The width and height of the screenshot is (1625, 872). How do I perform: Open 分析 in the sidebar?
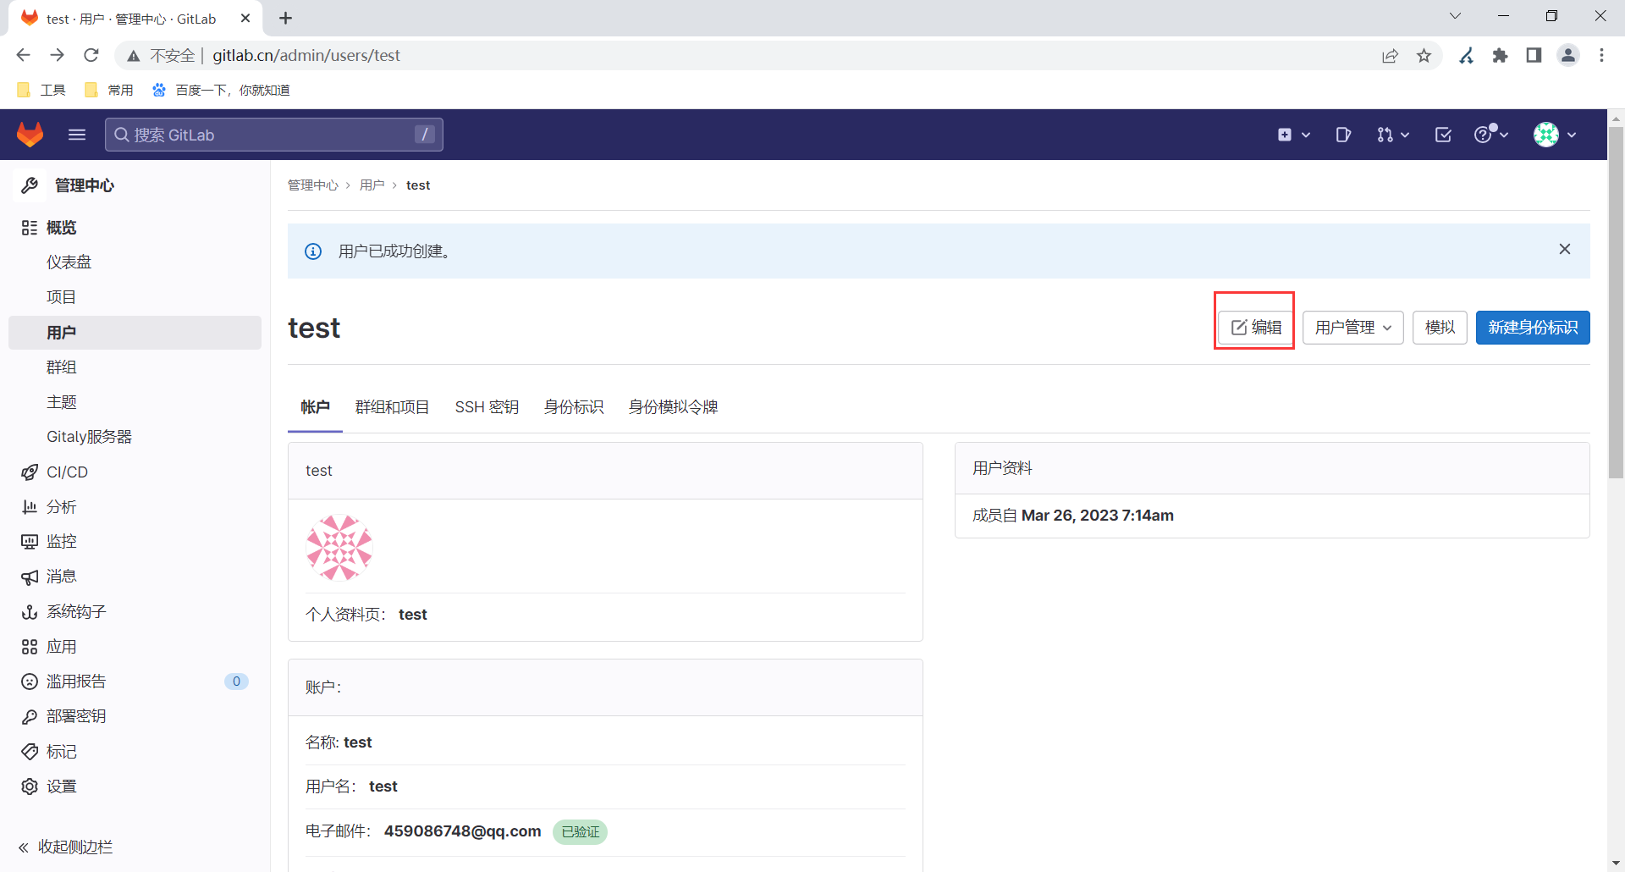[x=135, y=507]
